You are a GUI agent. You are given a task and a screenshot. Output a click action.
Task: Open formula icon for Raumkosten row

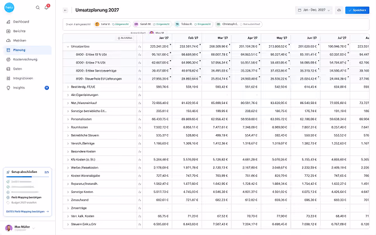click(140, 127)
